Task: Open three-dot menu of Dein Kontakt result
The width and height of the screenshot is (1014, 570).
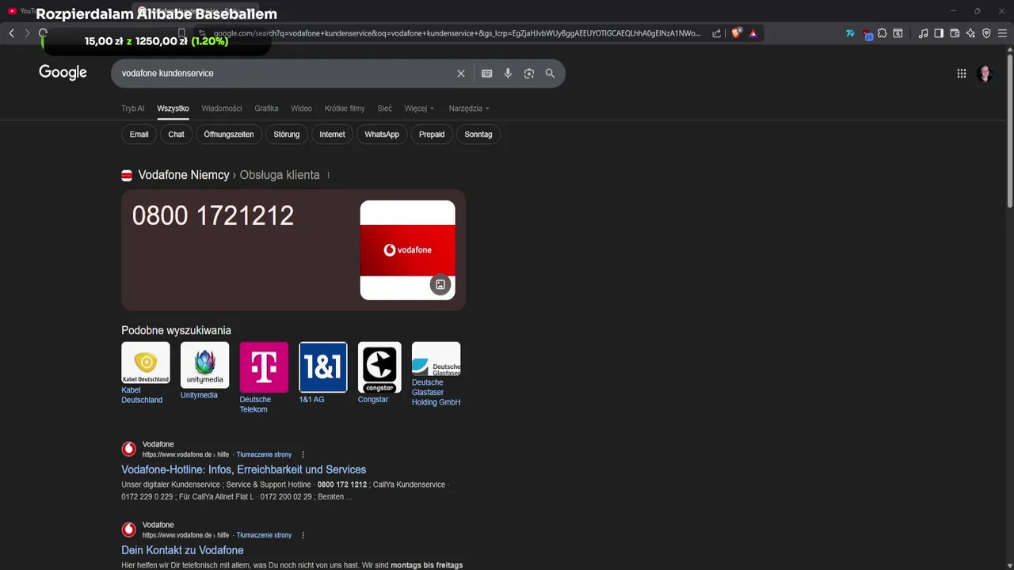Action: pos(303,535)
